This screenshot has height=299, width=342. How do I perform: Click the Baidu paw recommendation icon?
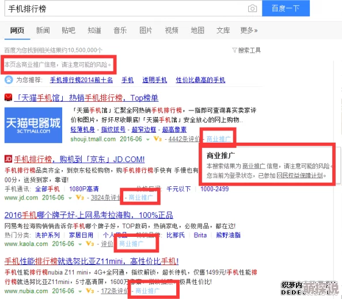(9, 80)
